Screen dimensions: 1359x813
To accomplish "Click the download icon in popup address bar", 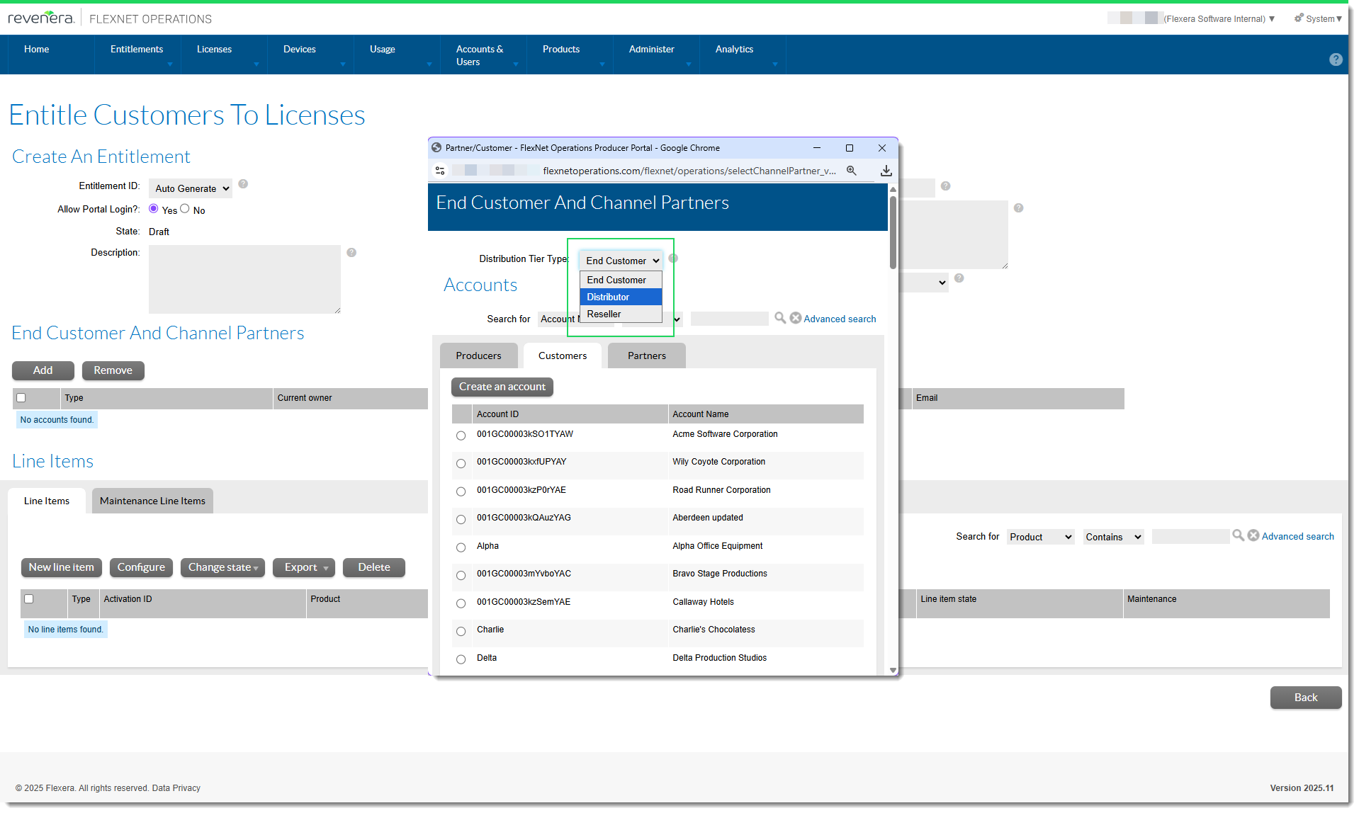I will pos(886,171).
